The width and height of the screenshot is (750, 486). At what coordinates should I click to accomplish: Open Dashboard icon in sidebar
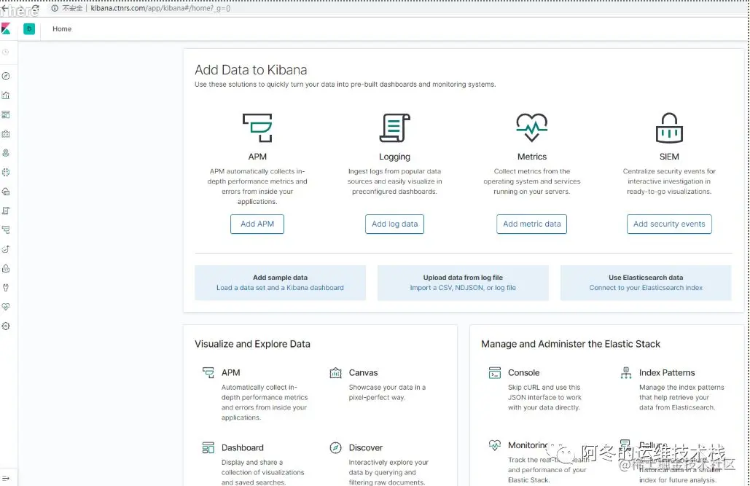tap(6, 114)
